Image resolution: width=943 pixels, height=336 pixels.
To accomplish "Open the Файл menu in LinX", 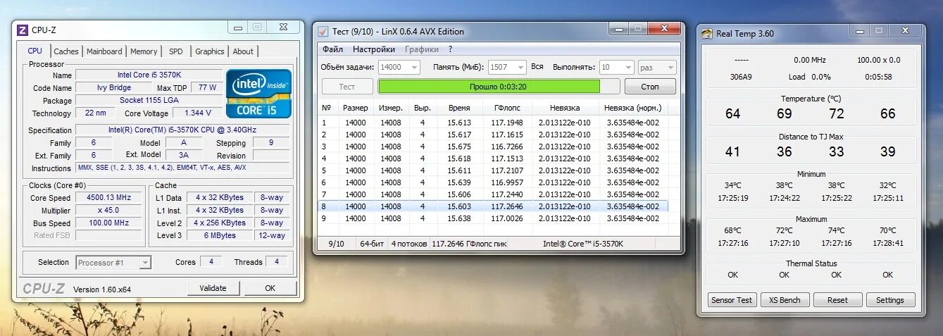I will 332,49.
